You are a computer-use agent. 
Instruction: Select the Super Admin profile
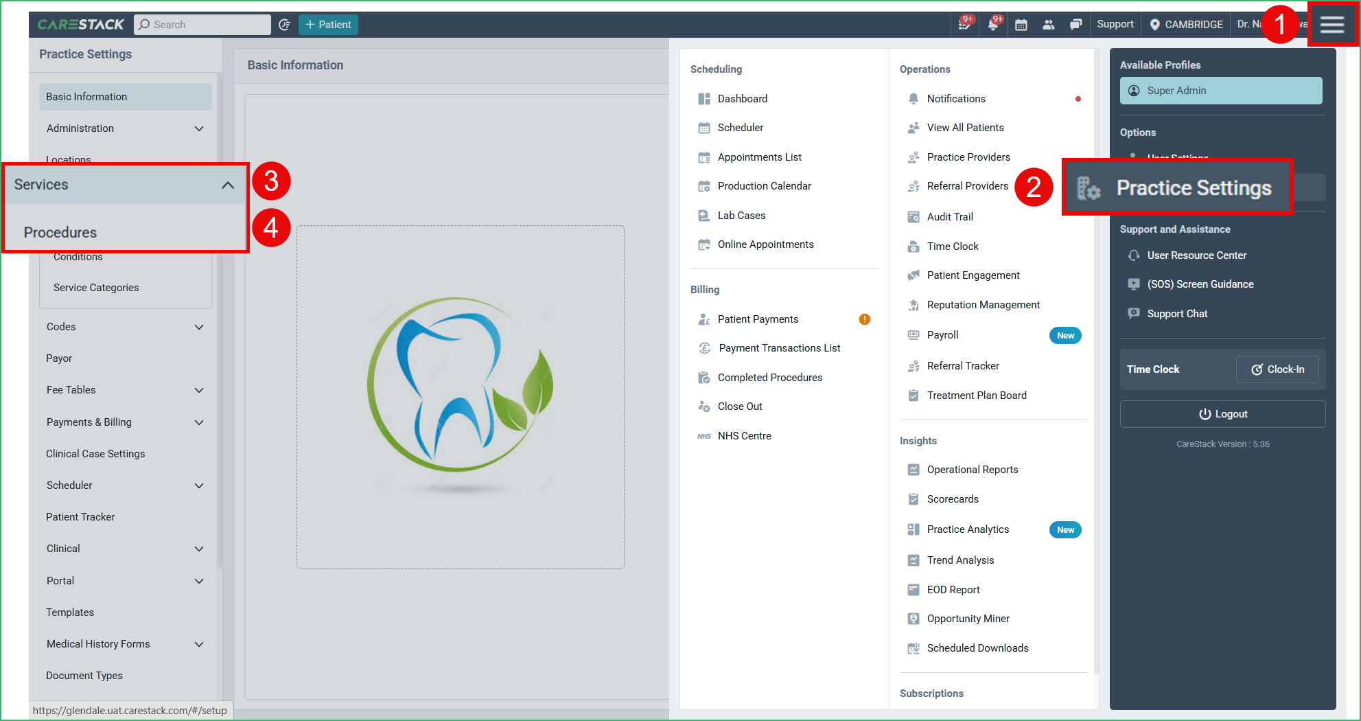pos(1220,91)
